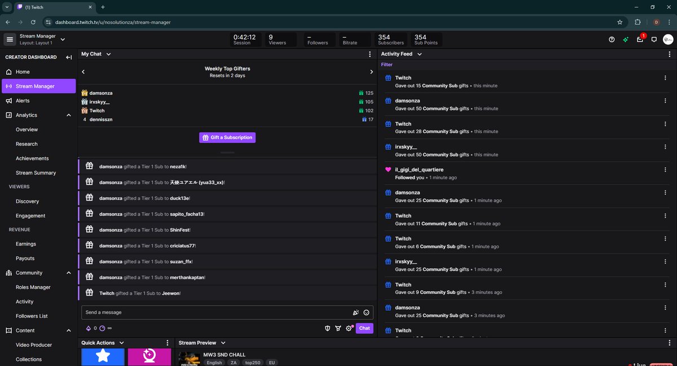
Task: Click the 354 Sub Points stat box
Action: (x=427, y=39)
